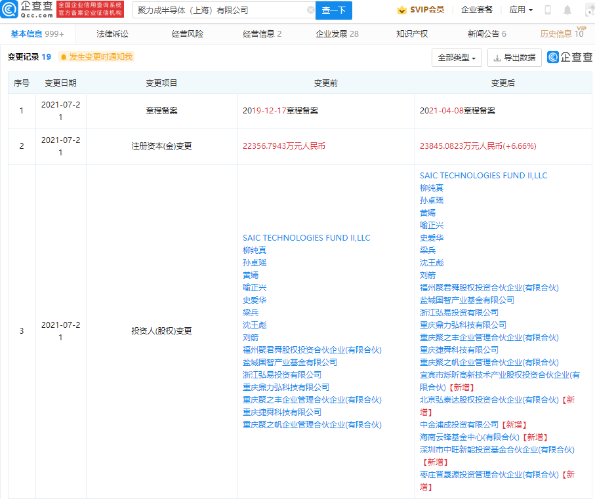Clear the search box with the X icon
Screen dimensions: 595x499
[310, 10]
